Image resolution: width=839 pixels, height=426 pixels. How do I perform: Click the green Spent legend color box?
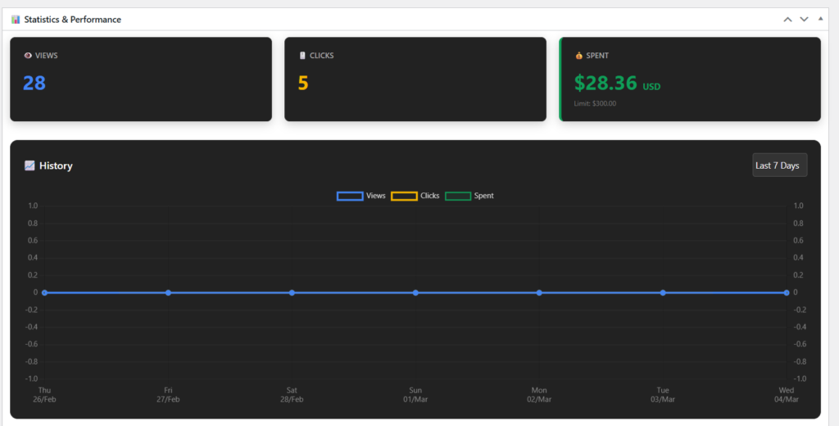[x=458, y=196]
